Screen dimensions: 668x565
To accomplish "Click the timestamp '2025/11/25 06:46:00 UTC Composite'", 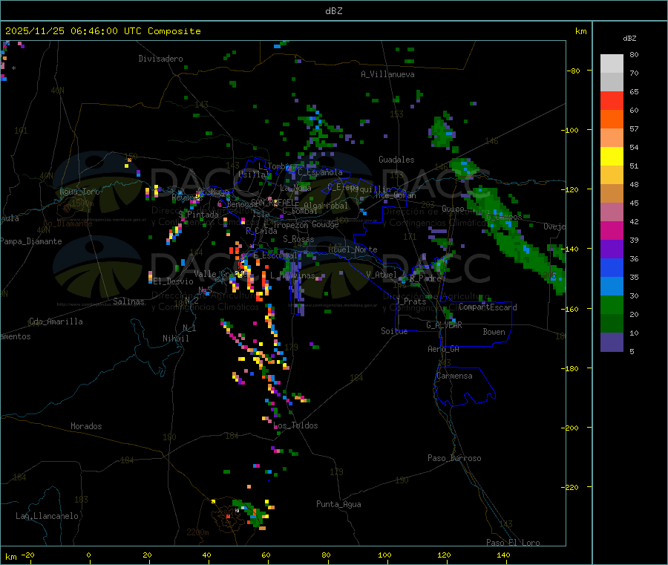I will 102,31.
